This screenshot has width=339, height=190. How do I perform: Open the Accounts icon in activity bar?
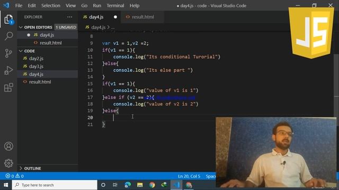coord(8,146)
